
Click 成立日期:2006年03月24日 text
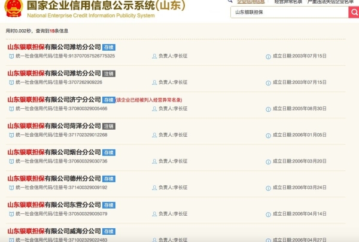point(300,188)
